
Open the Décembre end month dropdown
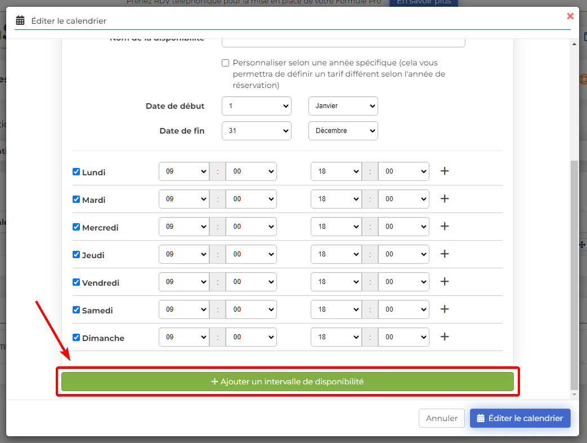click(x=343, y=131)
